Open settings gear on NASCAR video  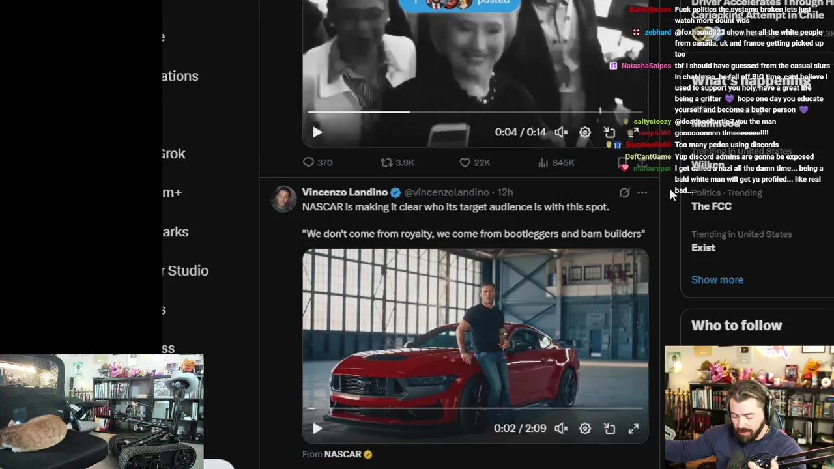[585, 429]
